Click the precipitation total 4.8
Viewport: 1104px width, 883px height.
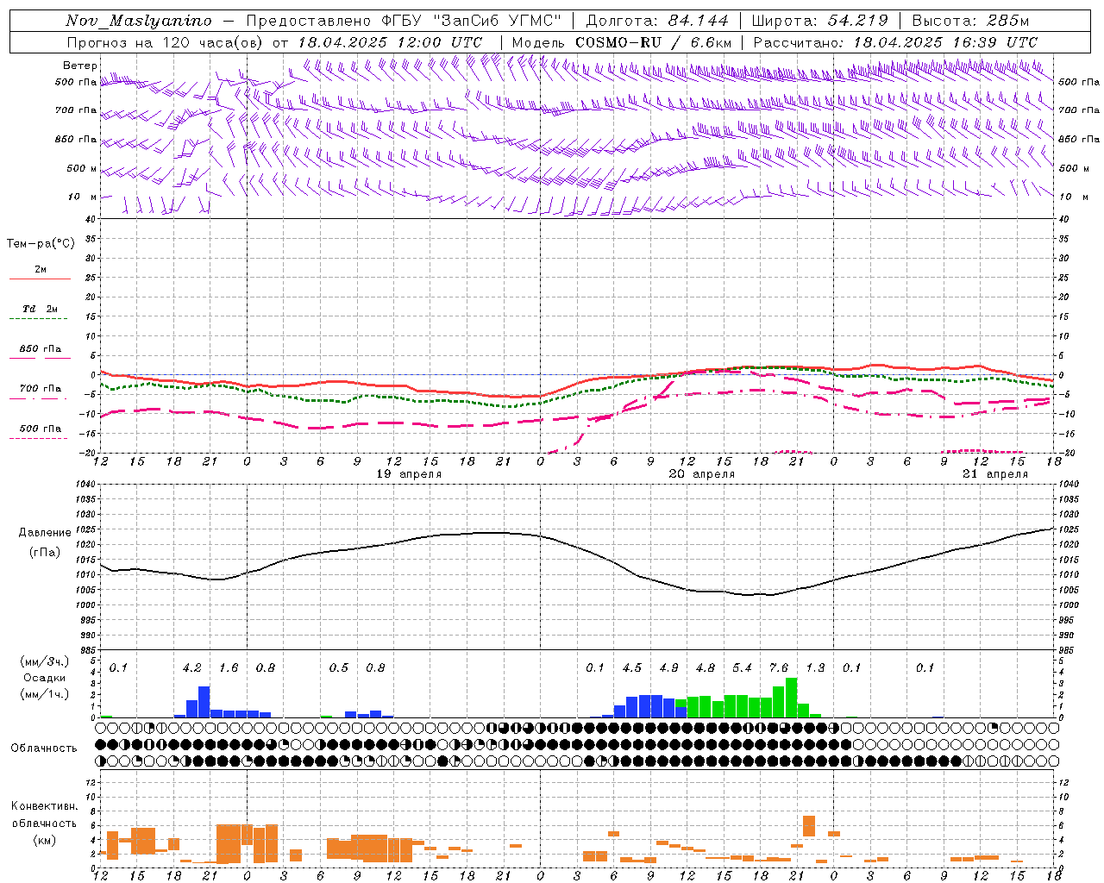click(706, 668)
